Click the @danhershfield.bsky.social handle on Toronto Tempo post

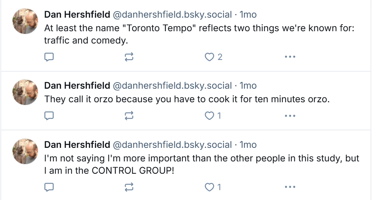coord(172,15)
